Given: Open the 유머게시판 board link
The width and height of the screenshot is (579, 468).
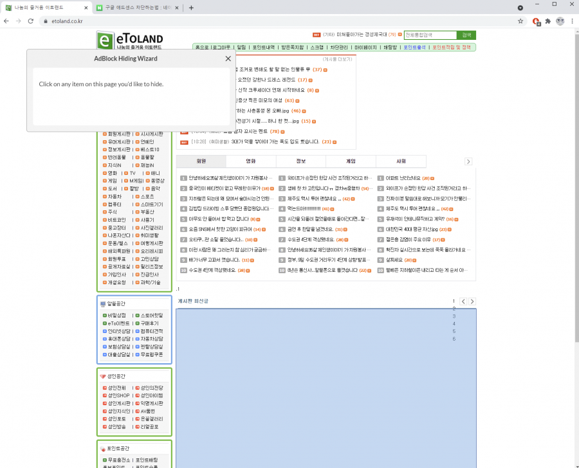Looking at the screenshot, I should pos(119,141).
